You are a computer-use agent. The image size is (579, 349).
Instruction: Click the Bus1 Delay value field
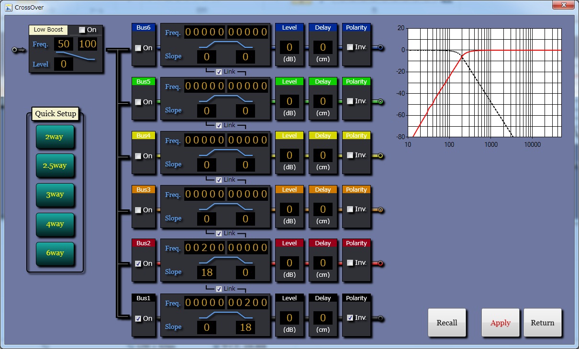point(323,318)
